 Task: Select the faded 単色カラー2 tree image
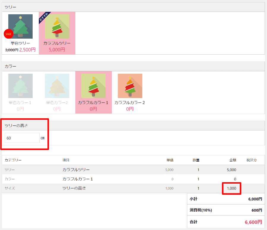pyautogui.click(x=57, y=86)
